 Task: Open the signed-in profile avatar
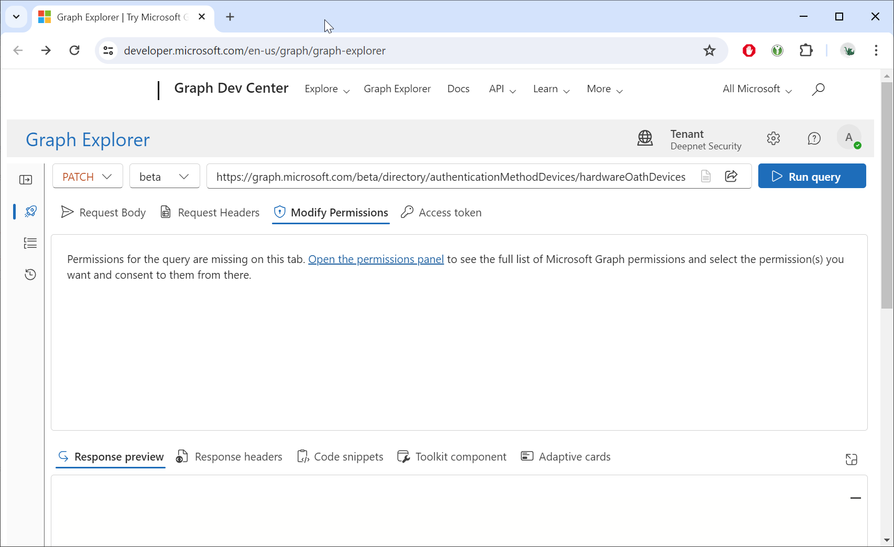[849, 138]
